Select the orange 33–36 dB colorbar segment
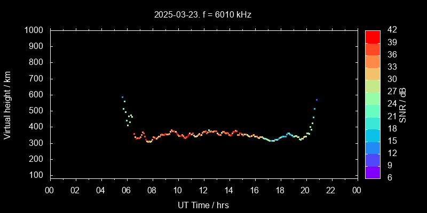427x213 pixels. click(373, 61)
